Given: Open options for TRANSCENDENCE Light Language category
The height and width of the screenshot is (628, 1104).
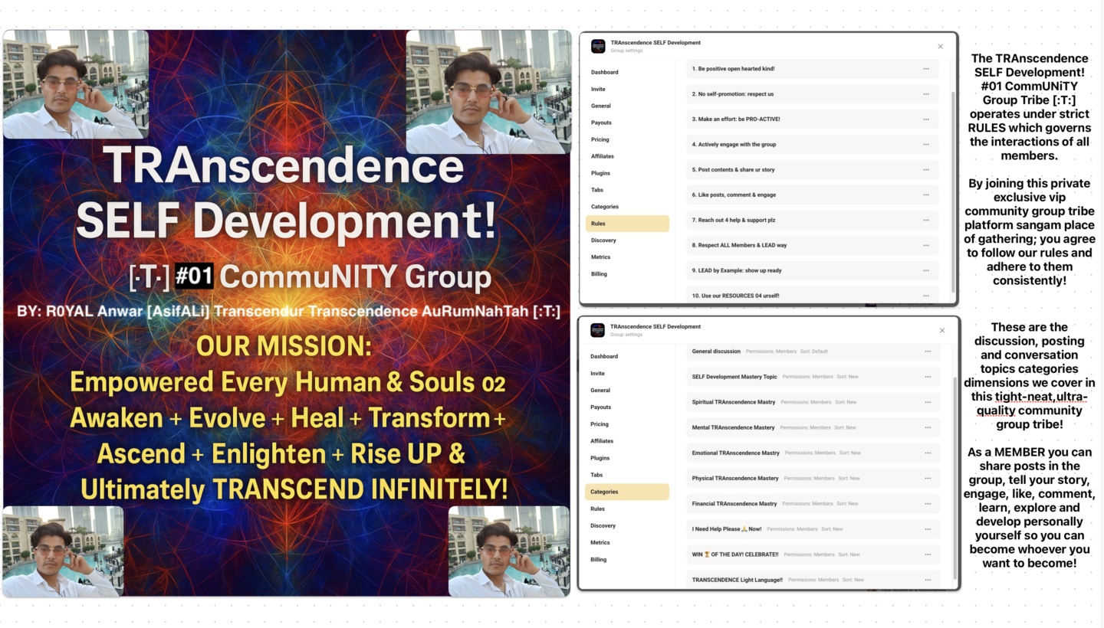Looking at the screenshot, I should [928, 580].
